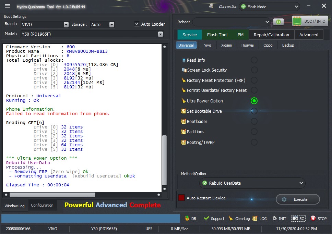Click the blue progress bar
The height and width of the screenshot is (234, 332).
click(91, 218)
